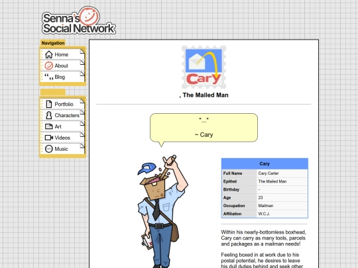Click the Cary stamp logo image
358x268 pixels.
pyautogui.click(x=204, y=67)
